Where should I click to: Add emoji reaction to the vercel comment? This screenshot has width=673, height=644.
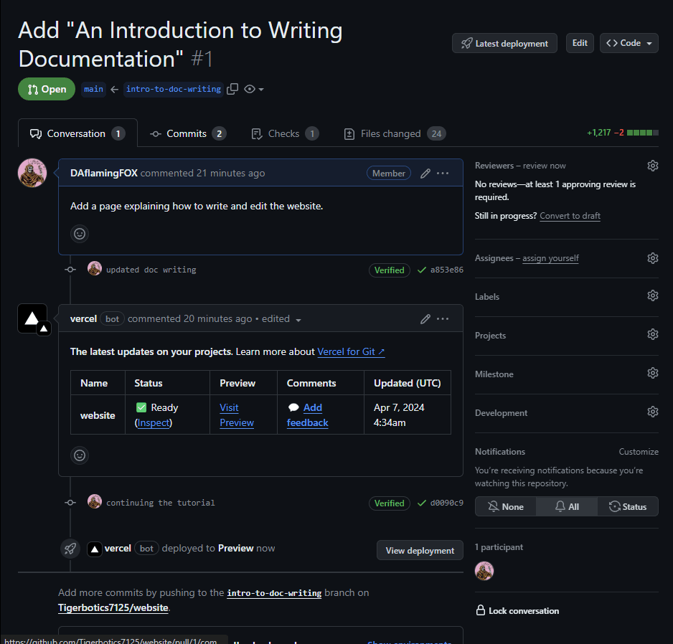pos(80,455)
